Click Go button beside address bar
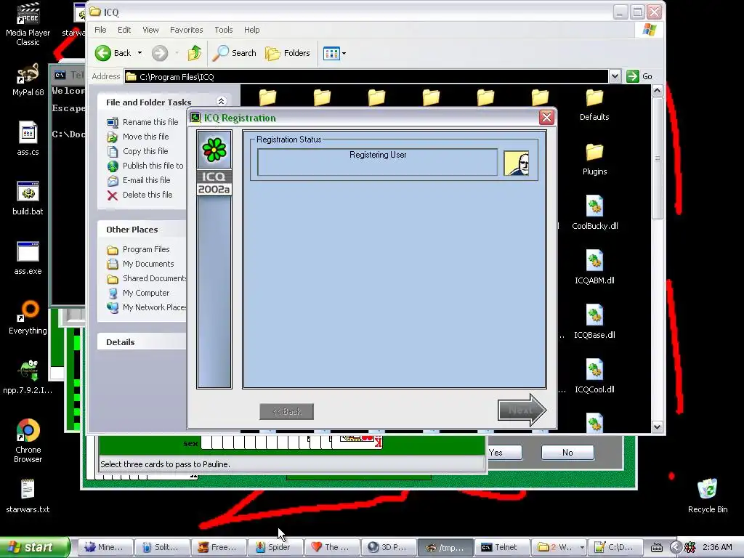The height and width of the screenshot is (558, 744). point(639,76)
